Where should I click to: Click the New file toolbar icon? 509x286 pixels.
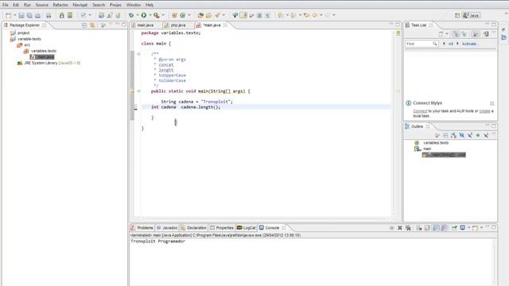(x=9, y=15)
